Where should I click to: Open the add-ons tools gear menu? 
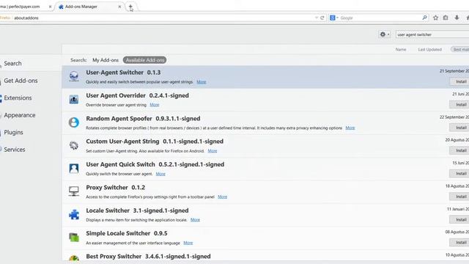click(x=384, y=34)
